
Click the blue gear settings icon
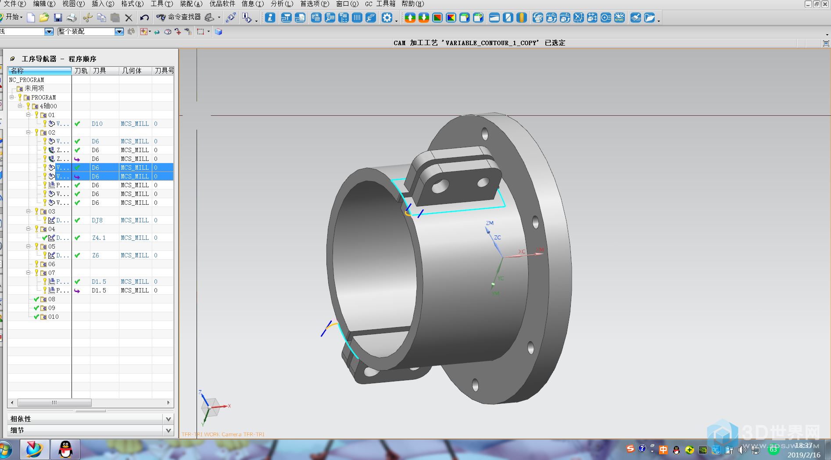coord(387,18)
